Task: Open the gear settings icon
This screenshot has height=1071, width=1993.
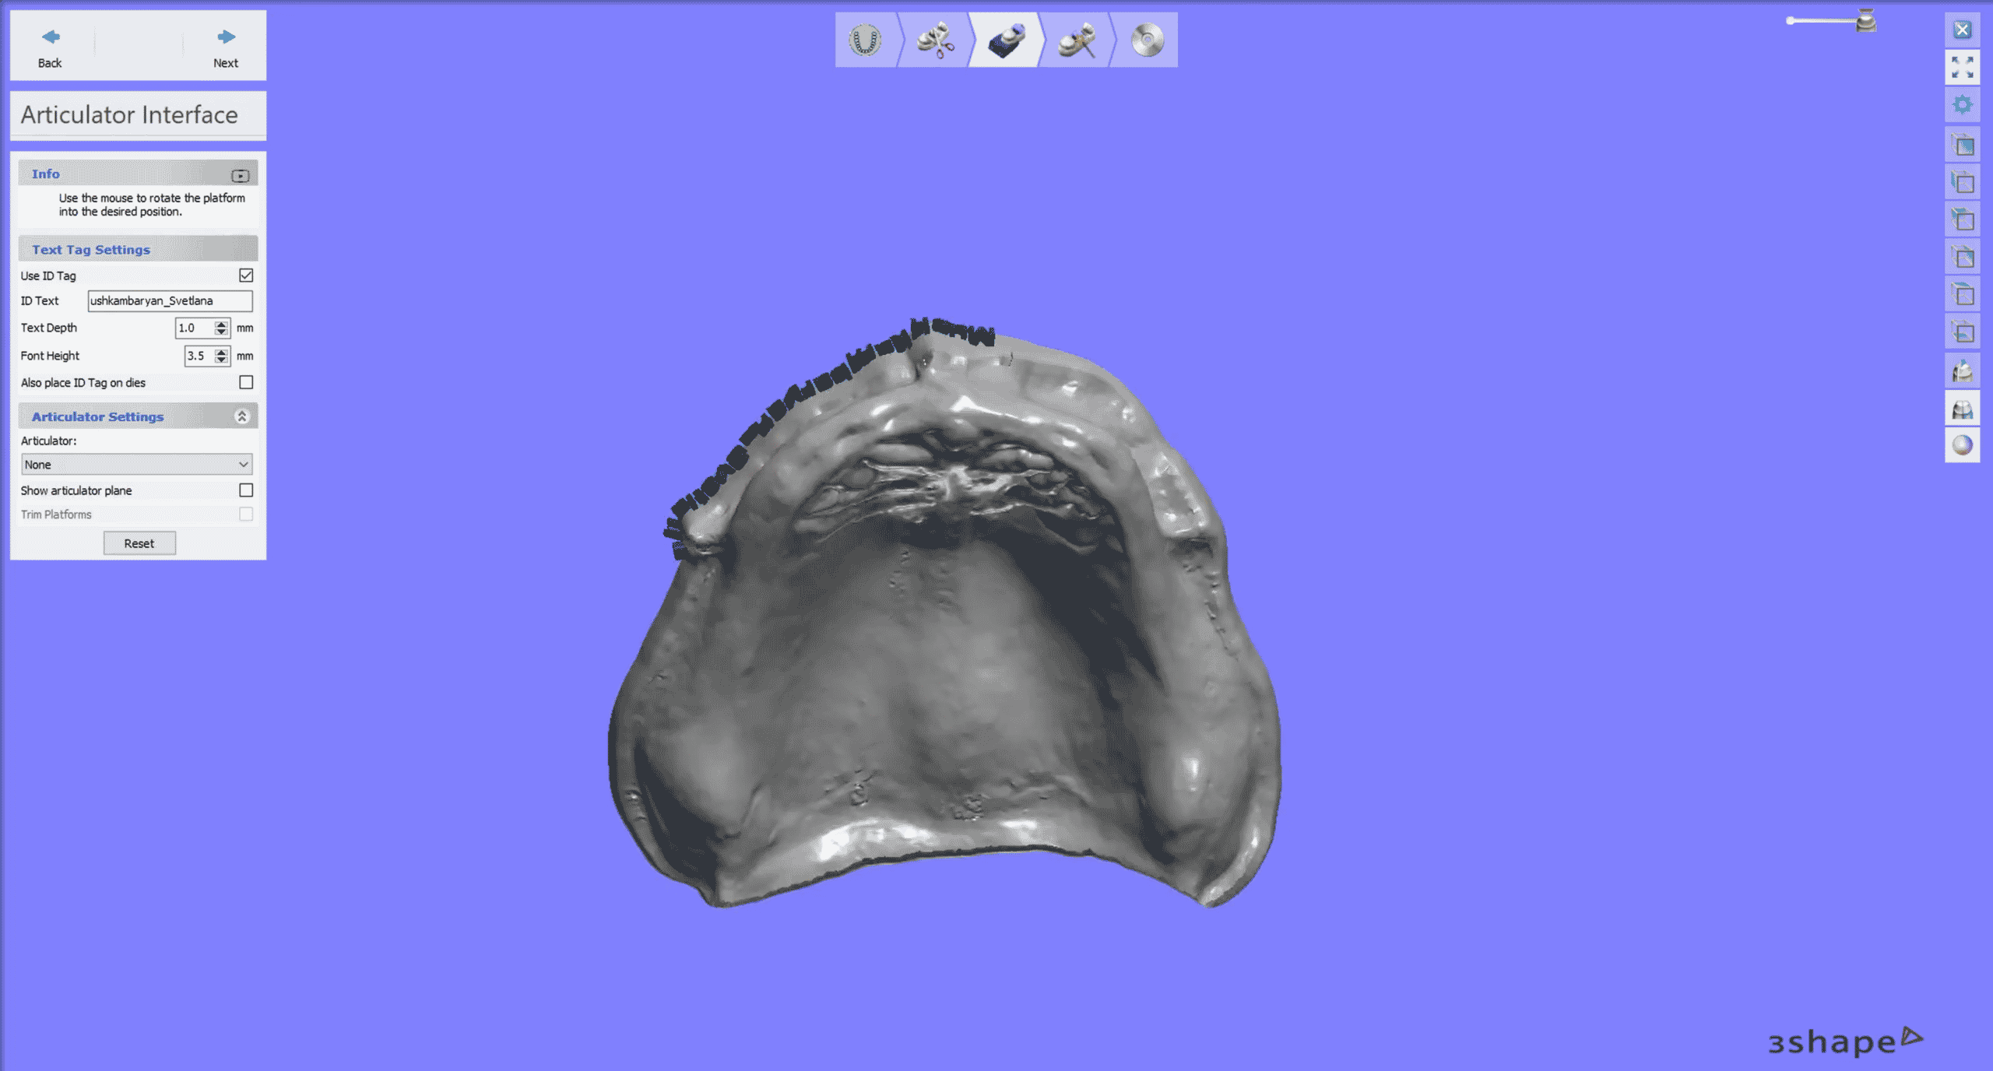Action: pos(1962,105)
